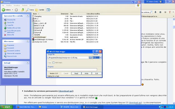Open the views dropdown arrow
The width and height of the screenshot is (175, 109).
(51, 10)
